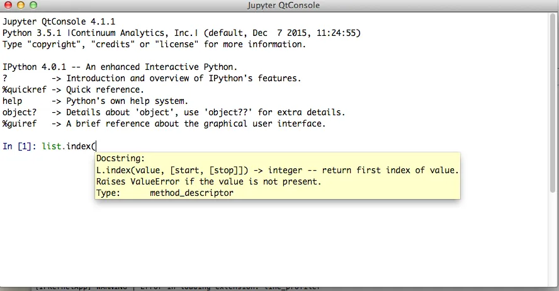Click the "help" banner entry
559x291 pixels.
[x=13, y=101]
